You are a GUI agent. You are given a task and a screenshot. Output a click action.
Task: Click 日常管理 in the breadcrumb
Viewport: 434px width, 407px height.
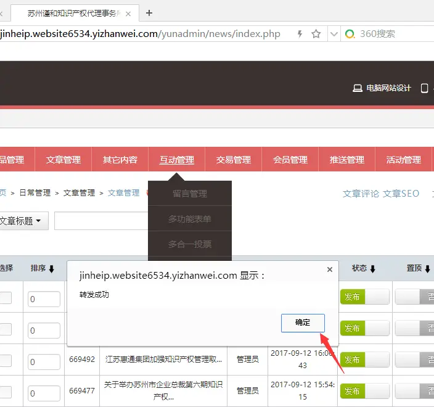tap(35, 192)
